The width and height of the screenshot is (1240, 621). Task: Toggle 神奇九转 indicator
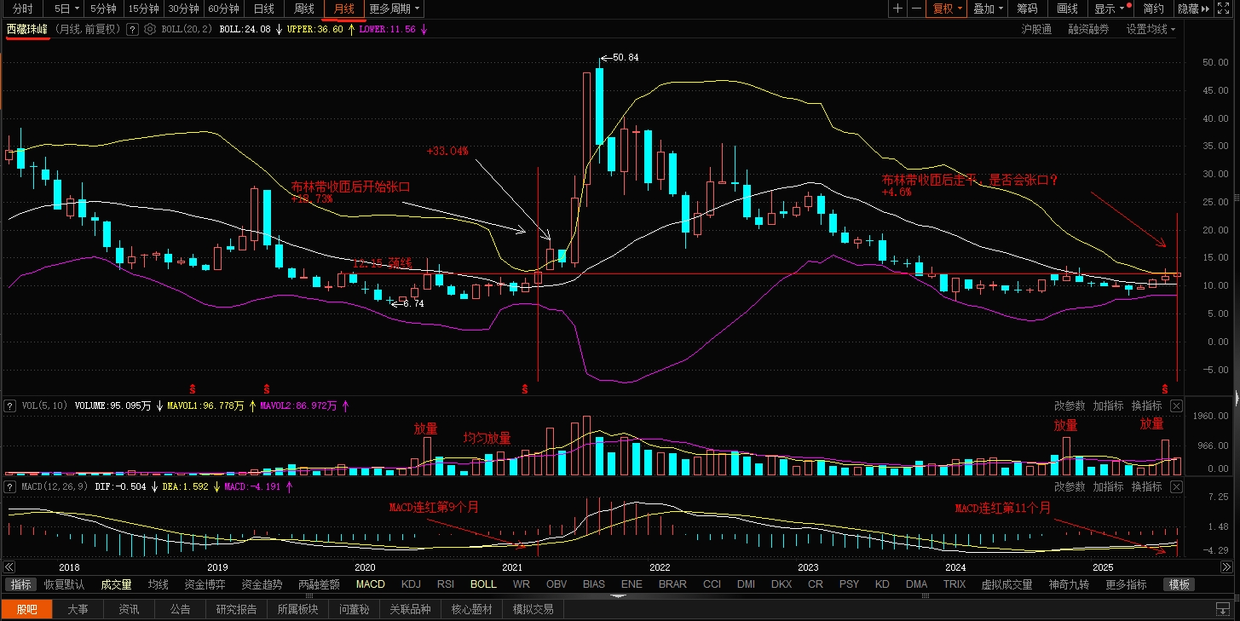(1069, 584)
